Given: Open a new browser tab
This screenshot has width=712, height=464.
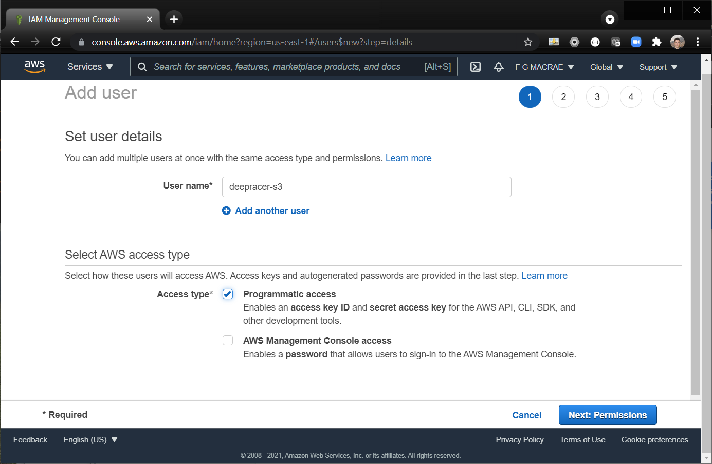Looking at the screenshot, I should [x=174, y=19].
